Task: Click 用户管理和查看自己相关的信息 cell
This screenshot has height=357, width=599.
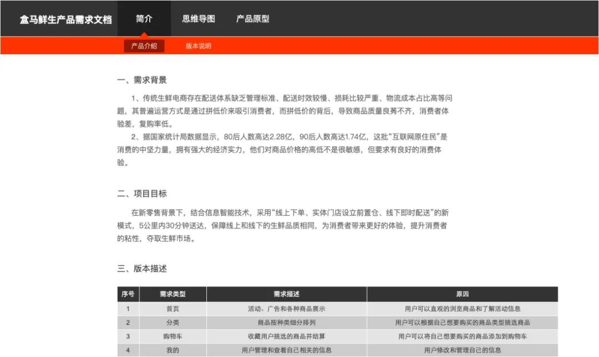Action: pyautogui.click(x=287, y=350)
